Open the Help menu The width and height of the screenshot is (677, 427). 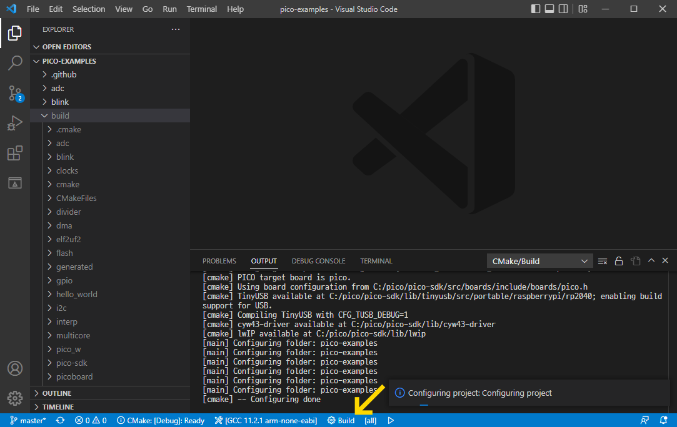[235, 9]
